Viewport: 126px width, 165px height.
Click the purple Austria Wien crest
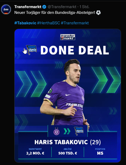click(56, 131)
